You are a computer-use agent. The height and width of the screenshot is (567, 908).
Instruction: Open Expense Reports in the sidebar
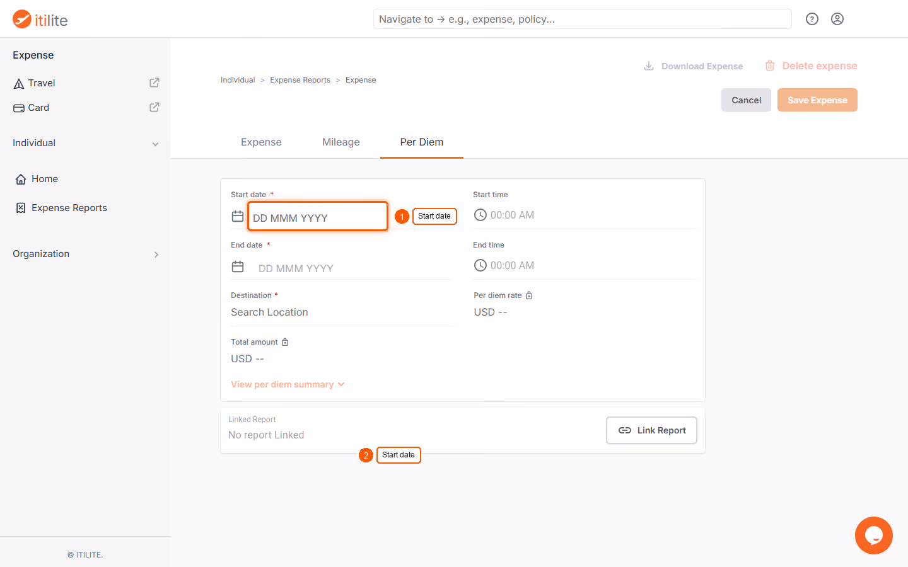pos(69,208)
